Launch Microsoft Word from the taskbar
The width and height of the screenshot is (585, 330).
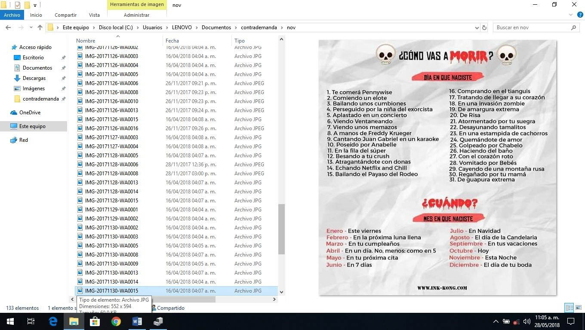click(x=137, y=321)
